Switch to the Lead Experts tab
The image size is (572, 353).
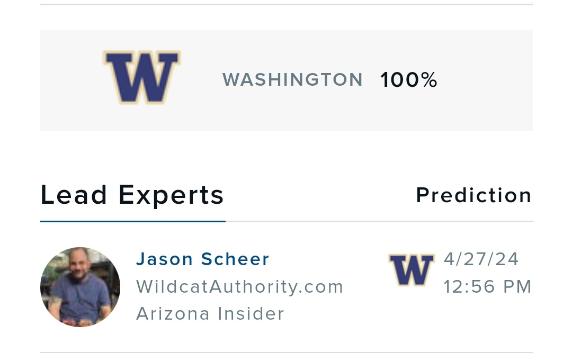click(132, 195)
